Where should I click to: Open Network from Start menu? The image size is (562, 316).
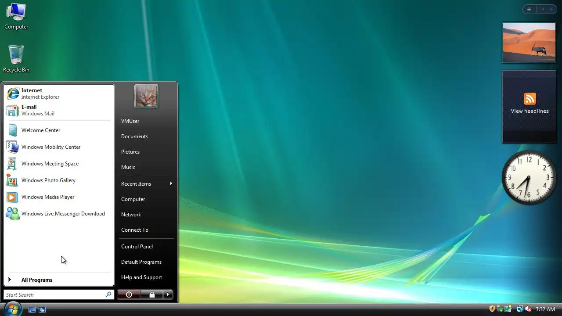point(146,215)
